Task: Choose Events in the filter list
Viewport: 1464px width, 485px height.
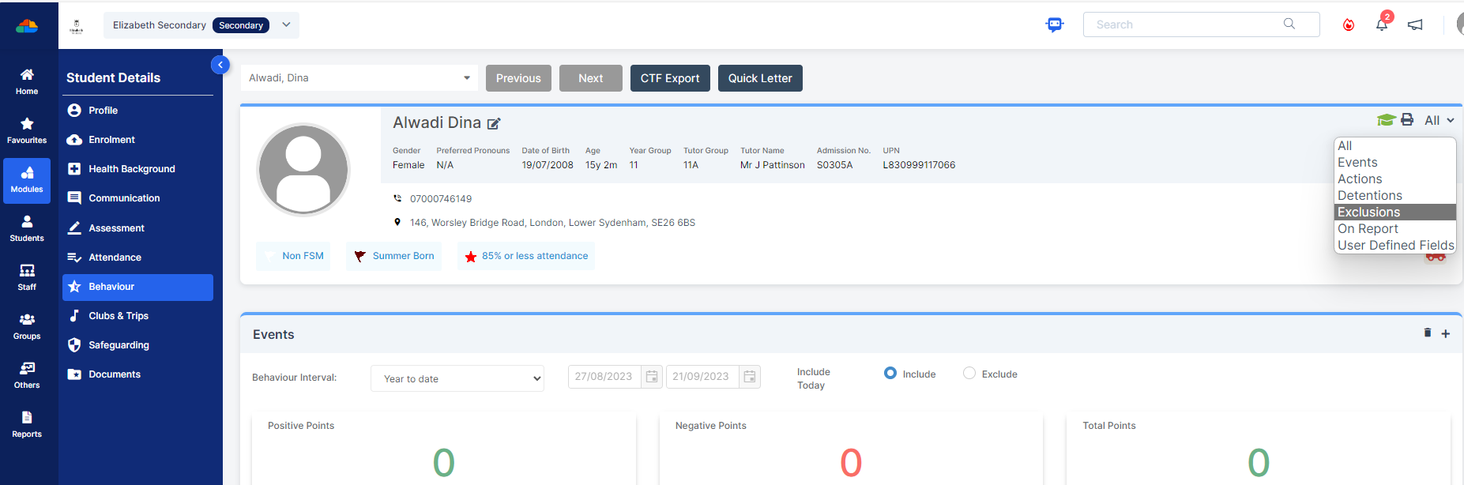Action: [1395, 162]
